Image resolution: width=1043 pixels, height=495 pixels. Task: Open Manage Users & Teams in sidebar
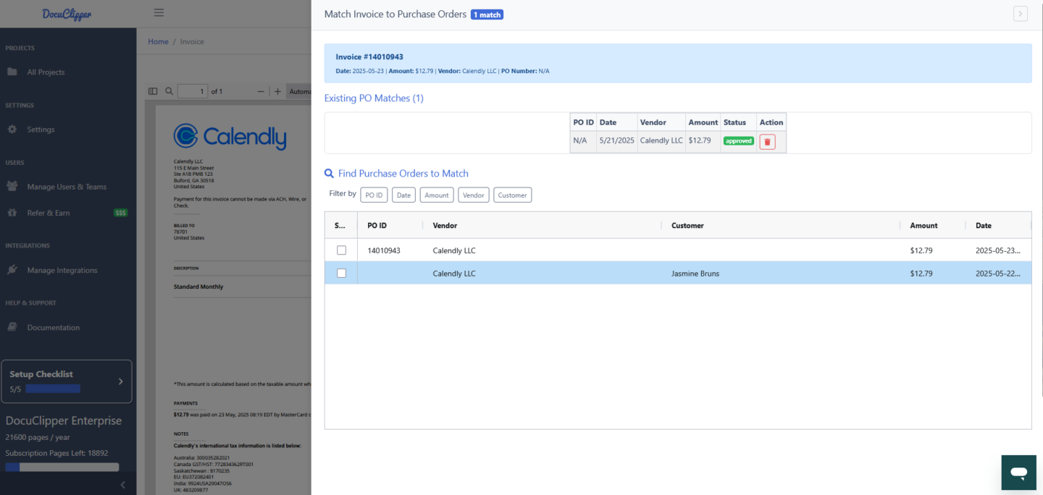pyautogui.click(x=67, y=187)
